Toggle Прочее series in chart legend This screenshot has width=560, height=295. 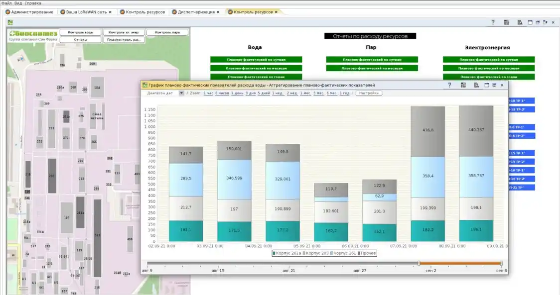coord(366,253)
